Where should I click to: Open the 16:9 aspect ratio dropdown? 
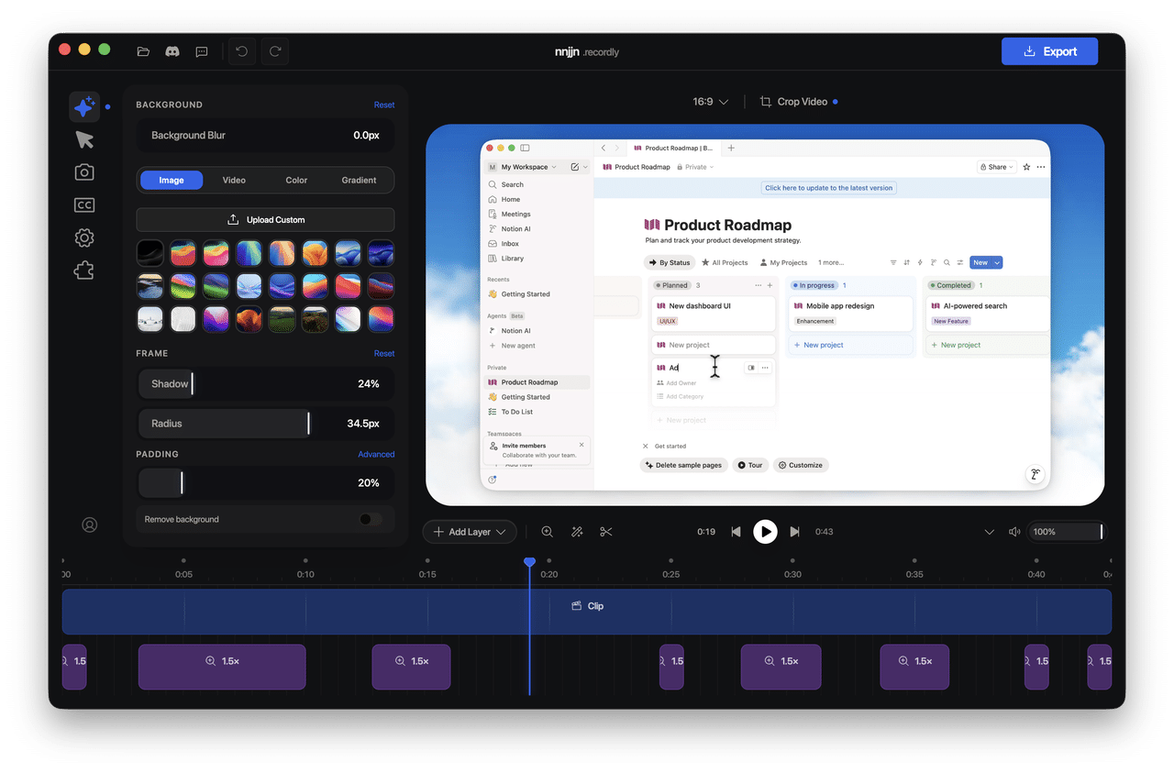pyautogui.click(x=711, y=102)
